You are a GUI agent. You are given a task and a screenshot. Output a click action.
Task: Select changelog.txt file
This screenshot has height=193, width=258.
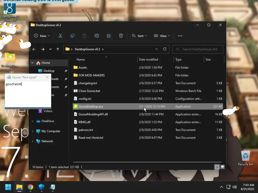tap(148, 83)
